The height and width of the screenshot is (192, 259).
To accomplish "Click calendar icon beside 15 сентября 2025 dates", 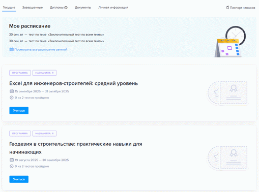I will click(x=12, y=91).
